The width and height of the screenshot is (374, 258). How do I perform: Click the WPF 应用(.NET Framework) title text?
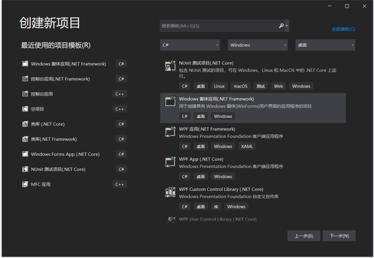tap(207, 129)
